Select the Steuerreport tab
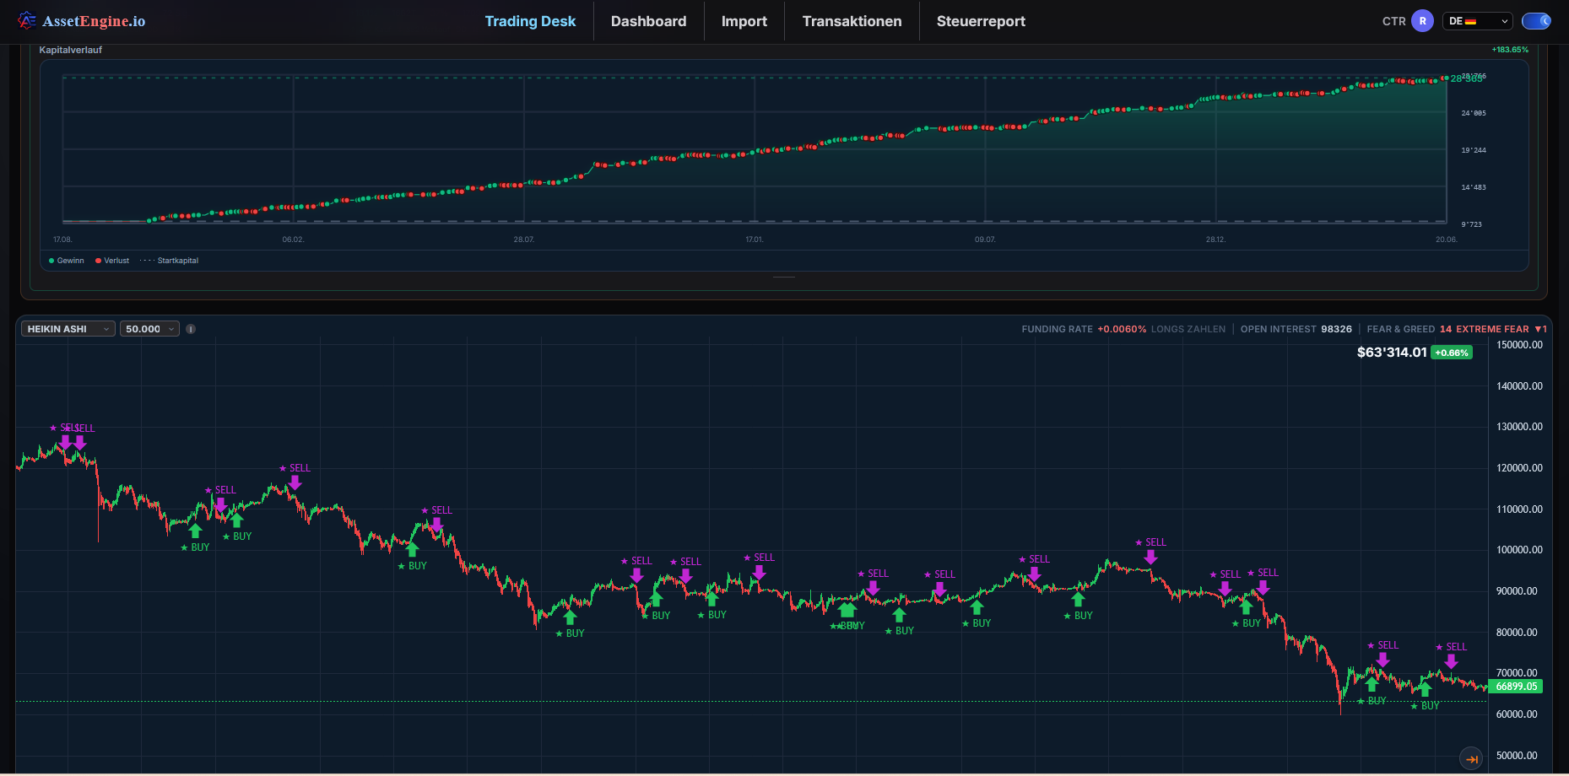1569x776 pixels. tap(981, 21)
